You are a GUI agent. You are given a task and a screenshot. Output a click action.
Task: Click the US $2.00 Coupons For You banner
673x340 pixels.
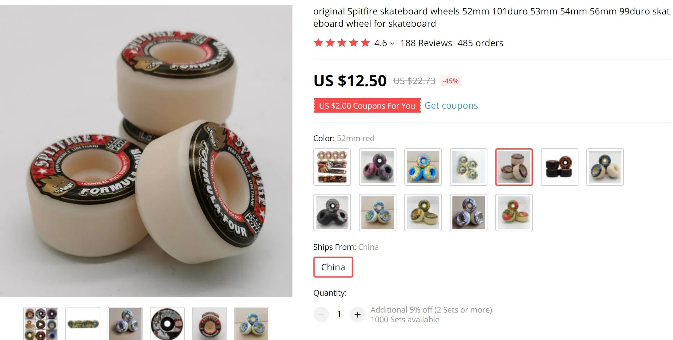point(367,105)
